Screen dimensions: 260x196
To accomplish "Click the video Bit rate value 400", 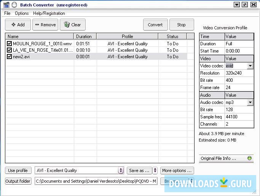I will (229, 80).
